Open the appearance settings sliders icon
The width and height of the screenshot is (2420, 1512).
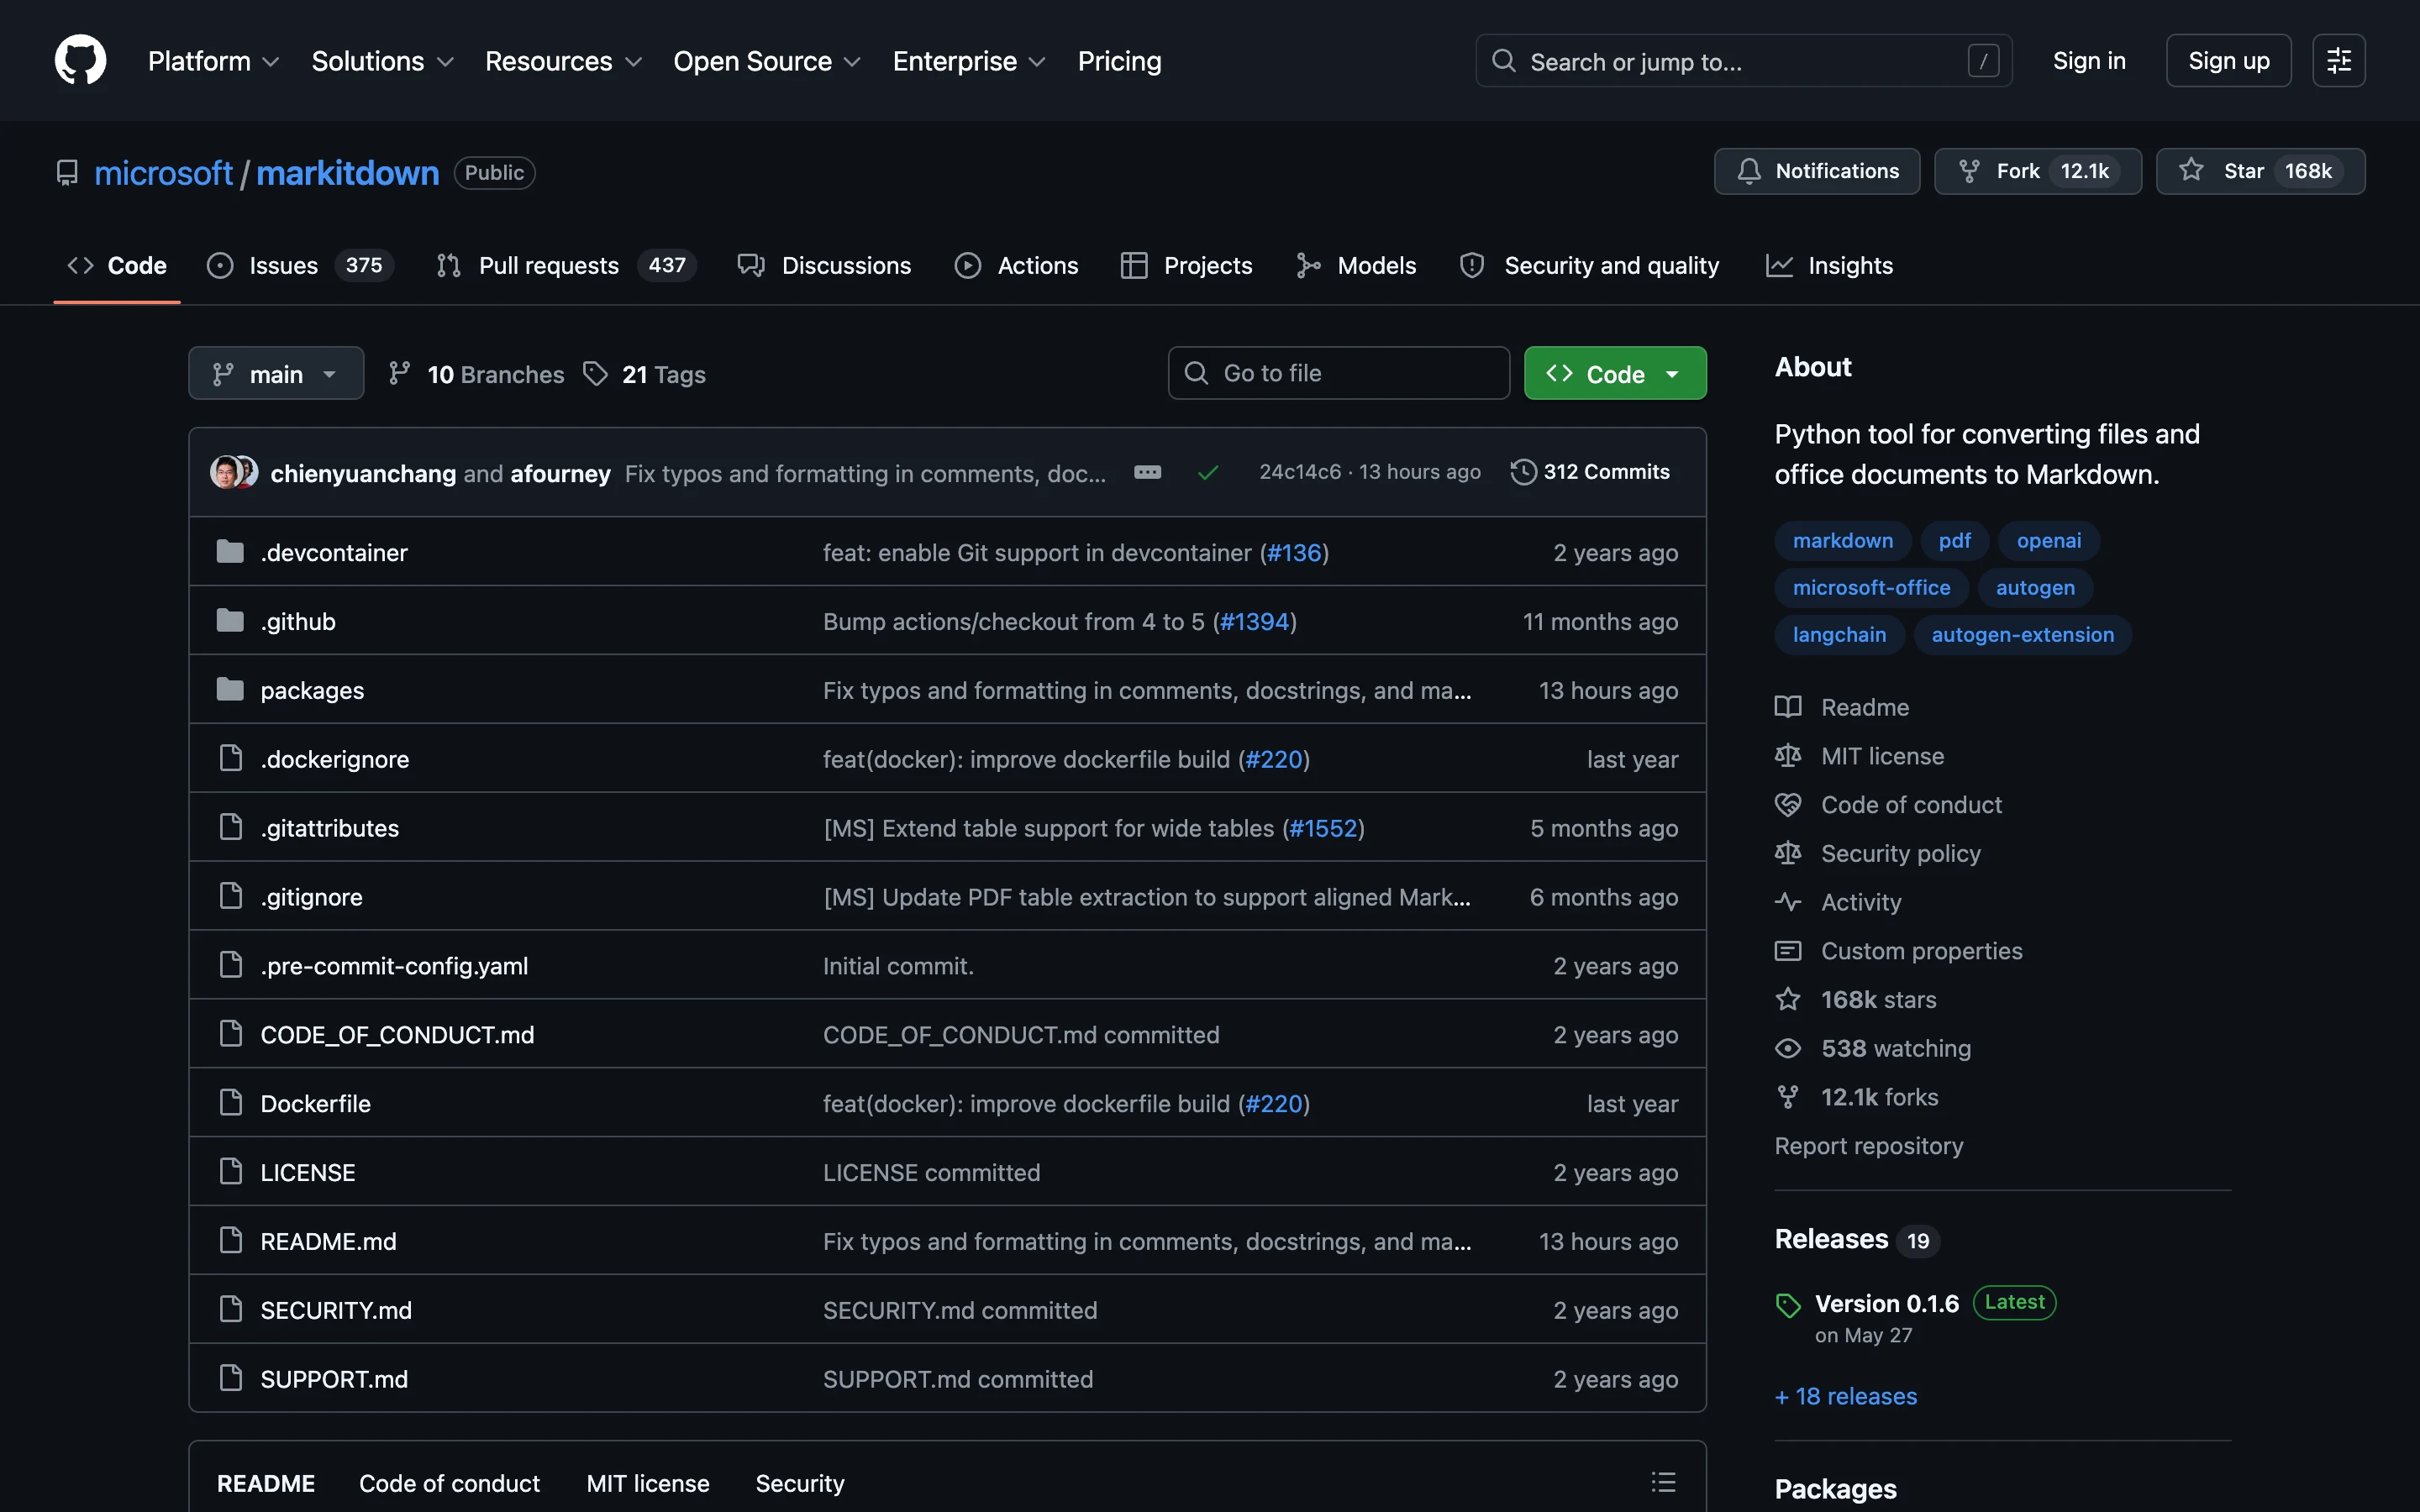(2338, 60)
